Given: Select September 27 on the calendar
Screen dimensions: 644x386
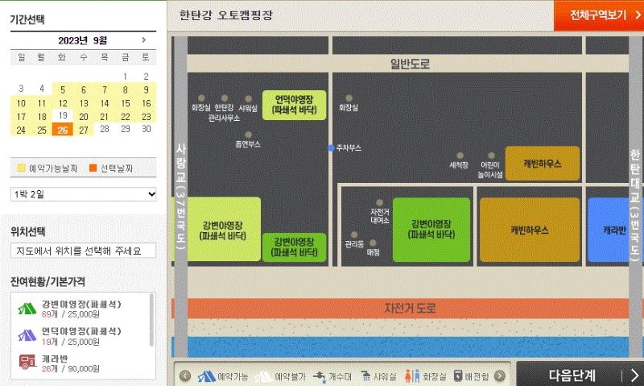Looking at the screenshot, I should [x=84, y=130].
